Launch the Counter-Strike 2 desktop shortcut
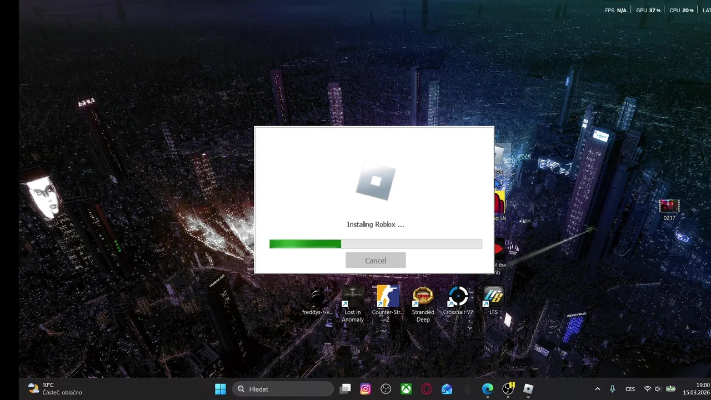This screenshot has height=400, width=711. [388, 304]
